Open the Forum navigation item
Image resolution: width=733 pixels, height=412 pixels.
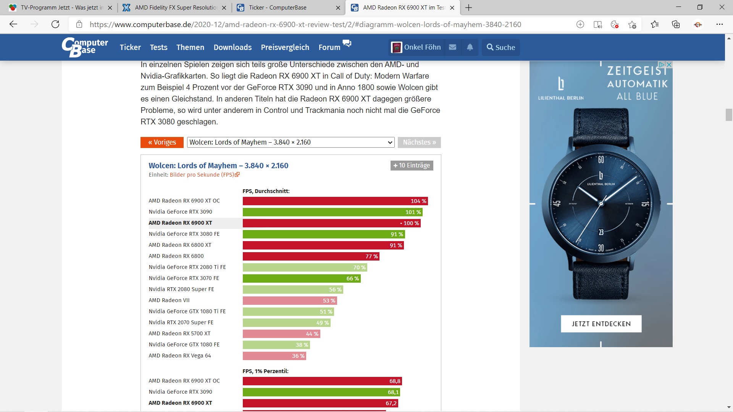329,47
